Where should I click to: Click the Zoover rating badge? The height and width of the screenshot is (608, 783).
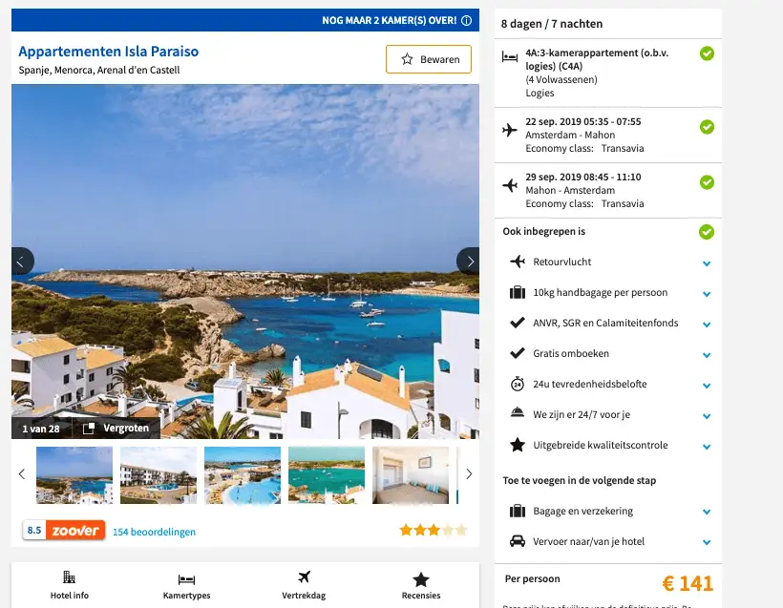(64, 530)
